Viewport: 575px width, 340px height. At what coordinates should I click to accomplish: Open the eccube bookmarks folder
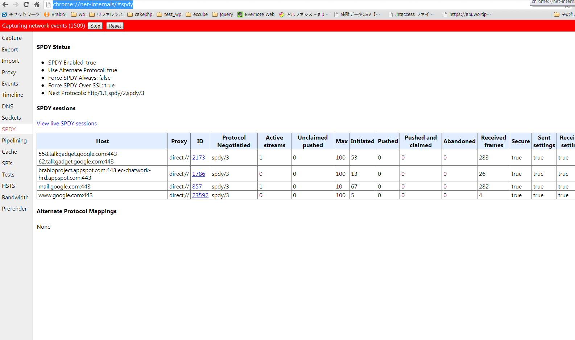tap(197, 14)
